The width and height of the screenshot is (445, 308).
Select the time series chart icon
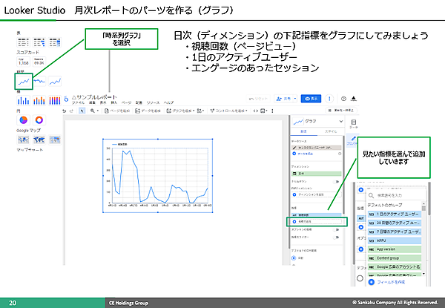23,80
